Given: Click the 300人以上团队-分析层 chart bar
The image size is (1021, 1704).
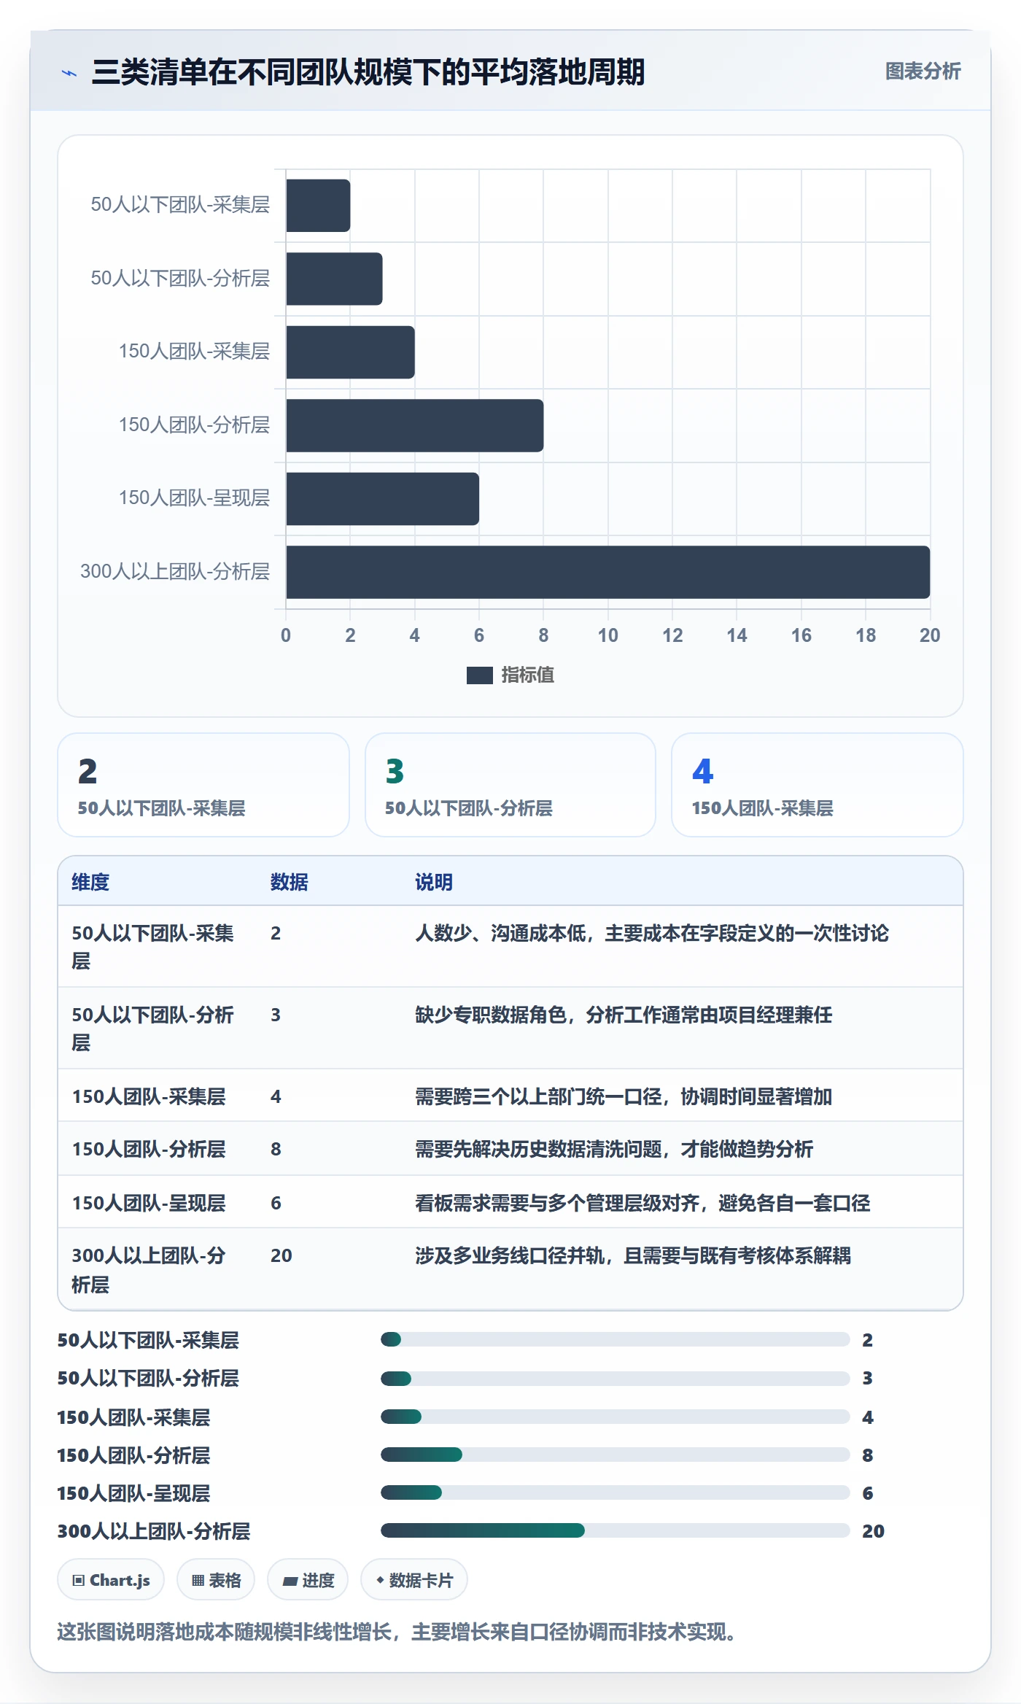Looking at the screenshot, I should point(607,572).
